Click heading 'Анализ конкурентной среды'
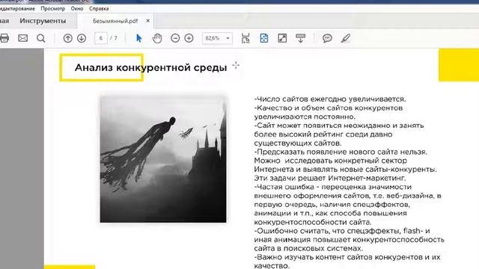Screen dimensions: 479x269 (x=151, y=67)
